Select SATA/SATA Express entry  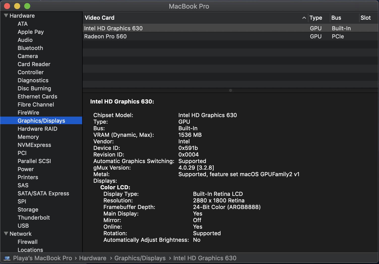43,193
